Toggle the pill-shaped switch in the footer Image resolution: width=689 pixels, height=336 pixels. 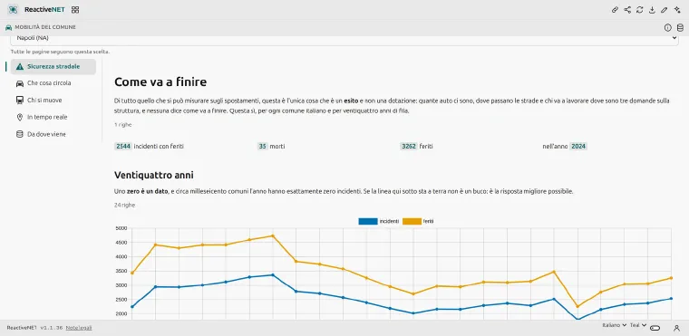pyautogui.click(x=655, y=328)
